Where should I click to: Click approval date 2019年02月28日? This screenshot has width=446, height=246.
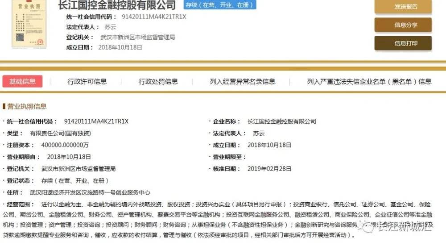coord(269,169)
